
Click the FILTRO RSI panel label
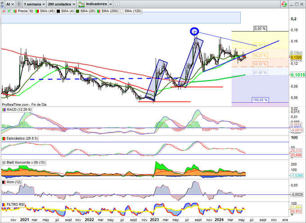coord(15,205)
